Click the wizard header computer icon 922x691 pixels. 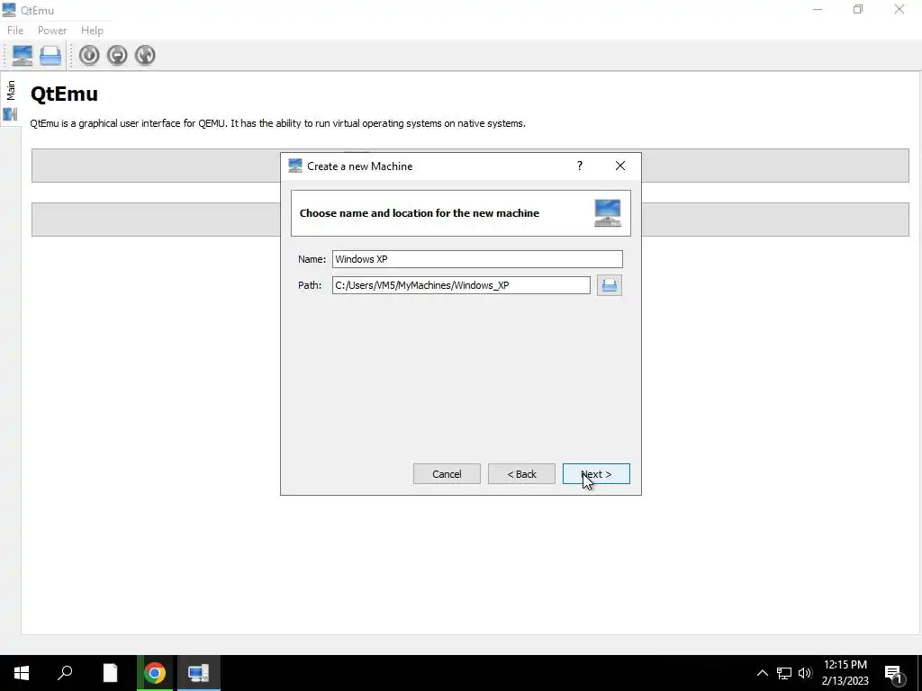(x=608, y=212)
